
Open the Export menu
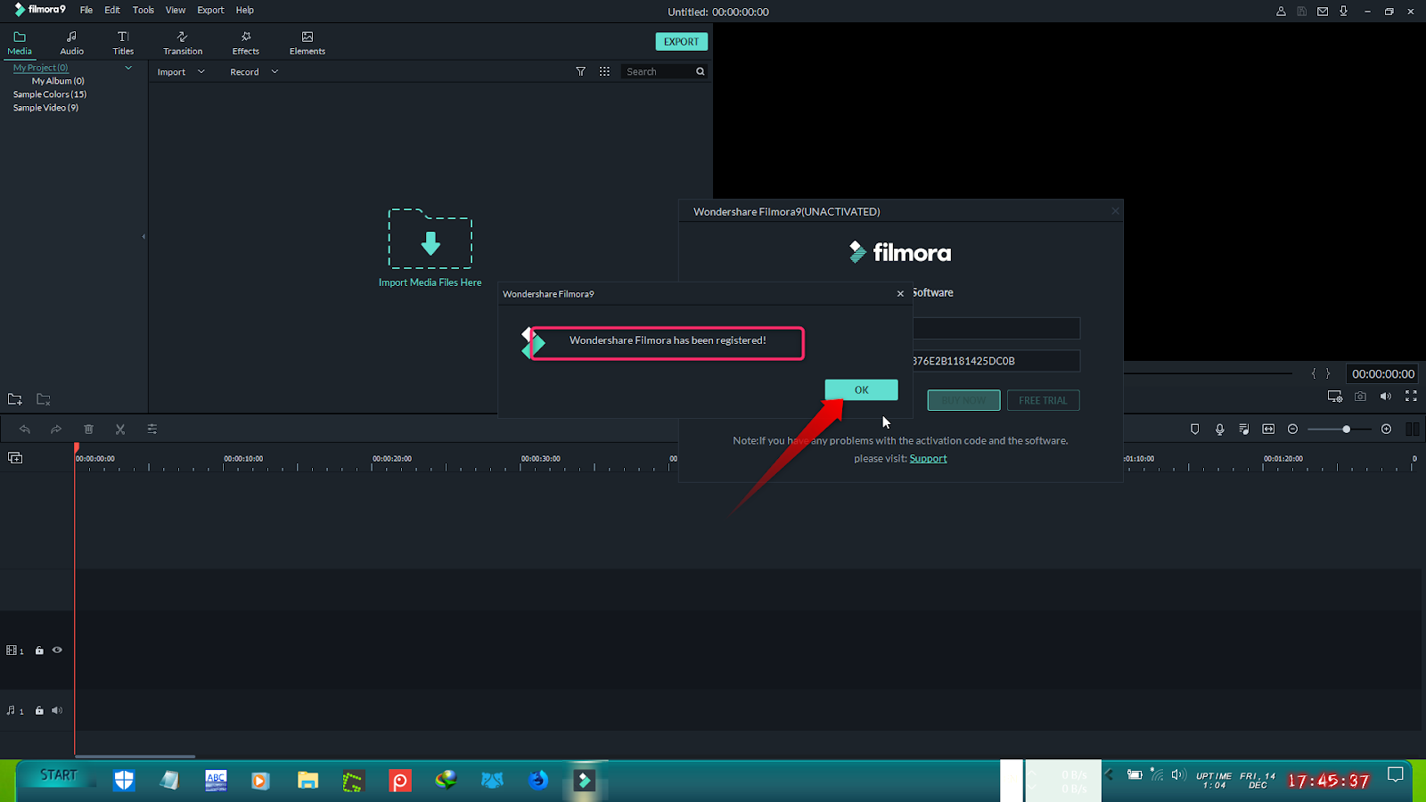click(x=210, y=10)
